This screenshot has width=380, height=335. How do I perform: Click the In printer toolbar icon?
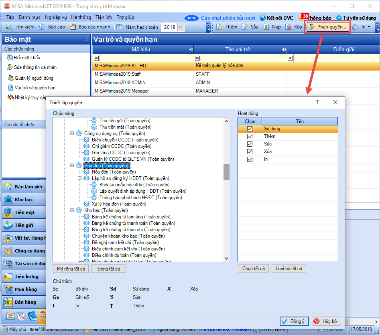tap(355, 27)
